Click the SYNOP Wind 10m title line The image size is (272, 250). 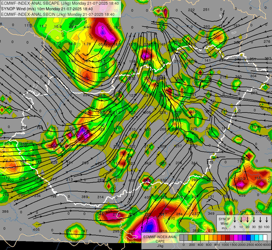[47, 9]
